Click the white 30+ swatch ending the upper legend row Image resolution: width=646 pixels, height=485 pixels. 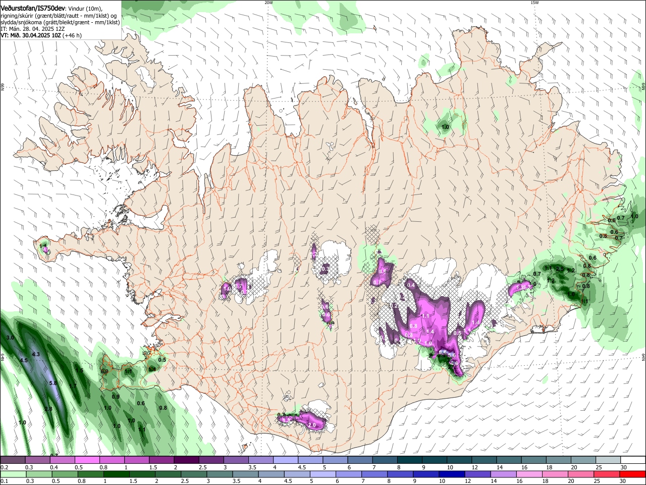tap(632, 460)
